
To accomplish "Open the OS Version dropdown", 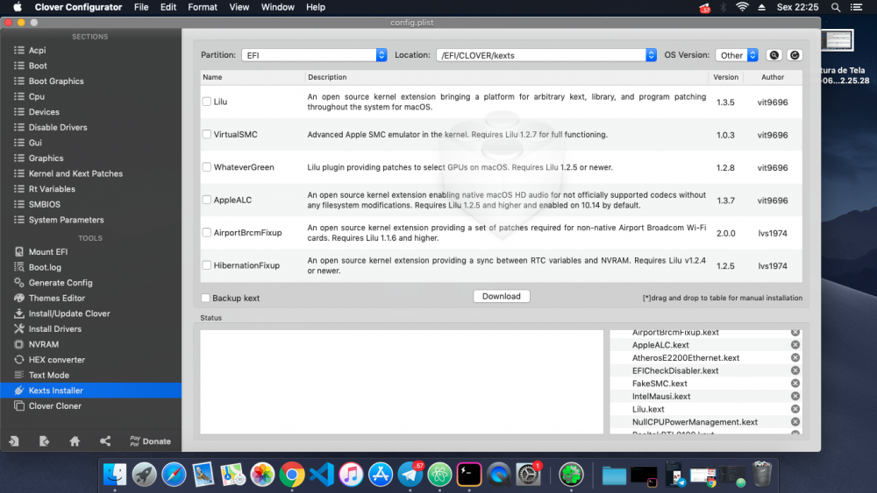I will [737, 54].
